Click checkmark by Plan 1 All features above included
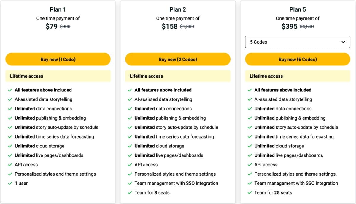 point(10,90)
